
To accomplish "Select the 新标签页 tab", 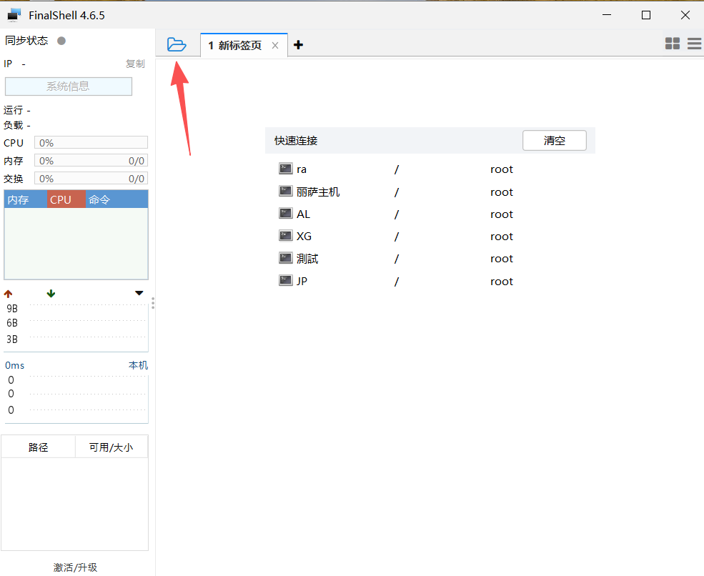I will tap(236, 44).
